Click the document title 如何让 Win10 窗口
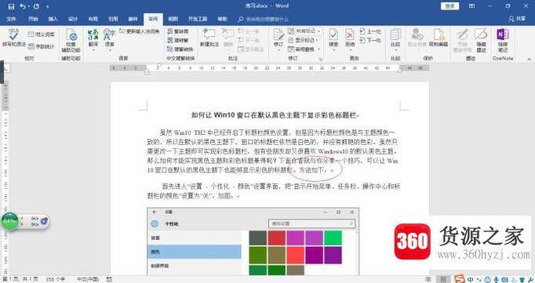 (x=274, y=115)
